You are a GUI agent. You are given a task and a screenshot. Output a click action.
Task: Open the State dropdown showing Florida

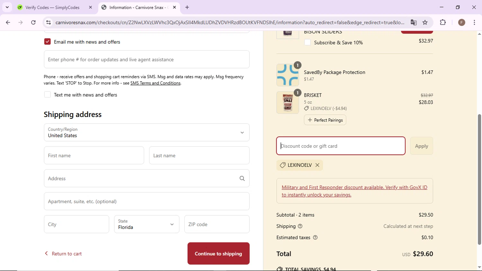point(147,224)
